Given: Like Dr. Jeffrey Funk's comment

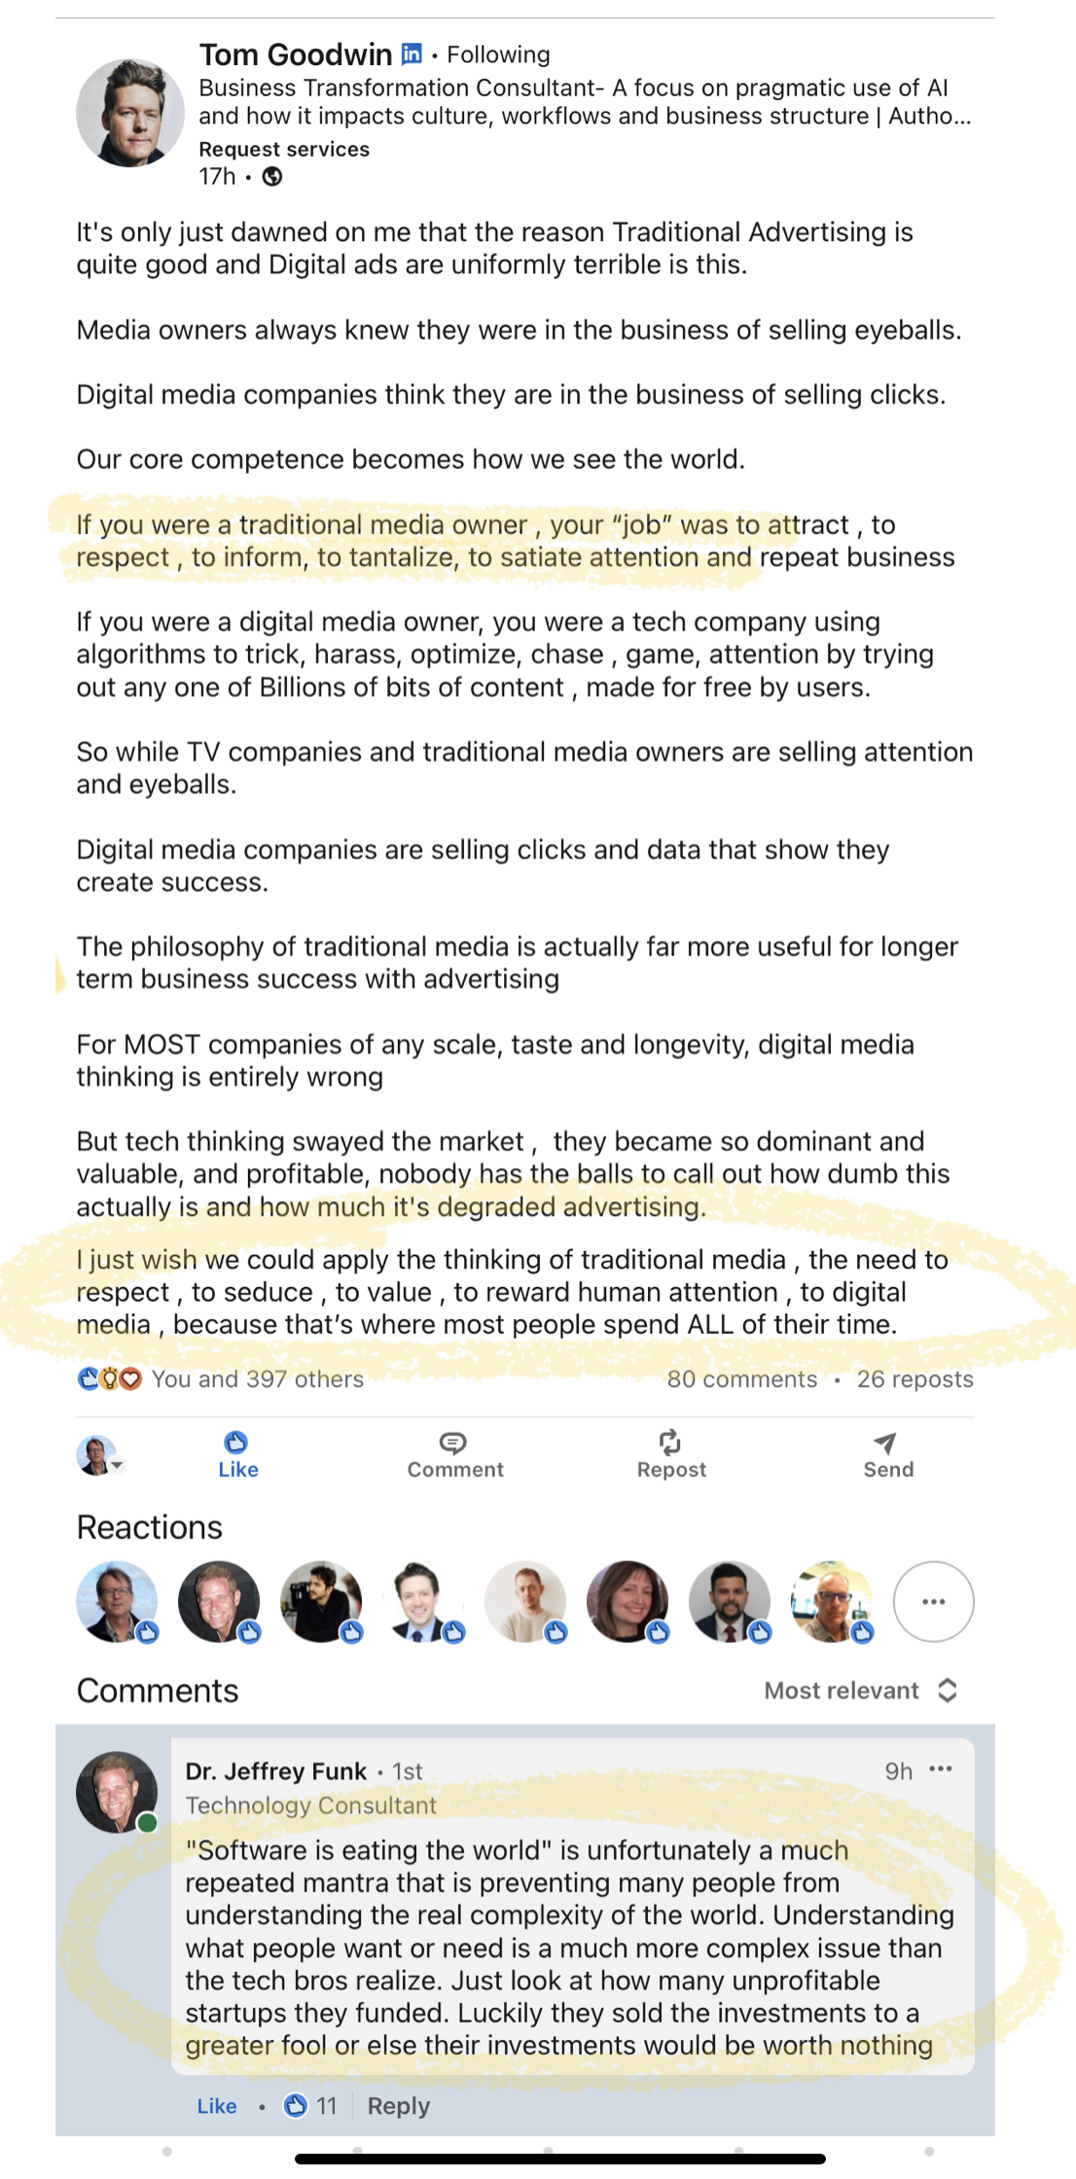Looking at the screenshot, I should [216, 2106].
